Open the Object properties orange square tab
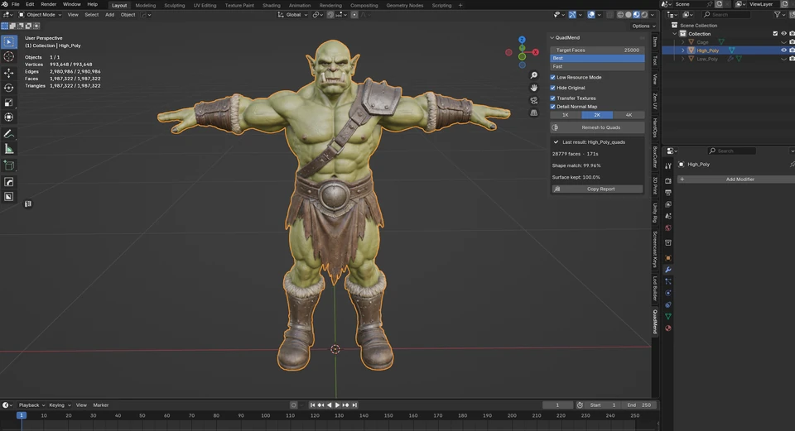Viewport: 795px width, 431px height. pyautogui.click(x=668, y=258)
